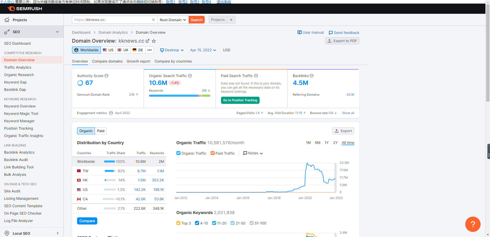490x237 pixels.
Task: Toggle the Top 3 keywords checkbox
Action: coord(178,223)
